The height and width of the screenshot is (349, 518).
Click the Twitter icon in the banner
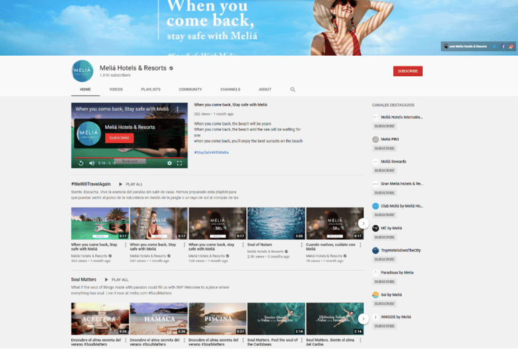(494, 46)
